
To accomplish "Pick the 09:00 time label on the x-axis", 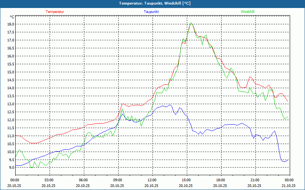I will click(x=117, y=180).
